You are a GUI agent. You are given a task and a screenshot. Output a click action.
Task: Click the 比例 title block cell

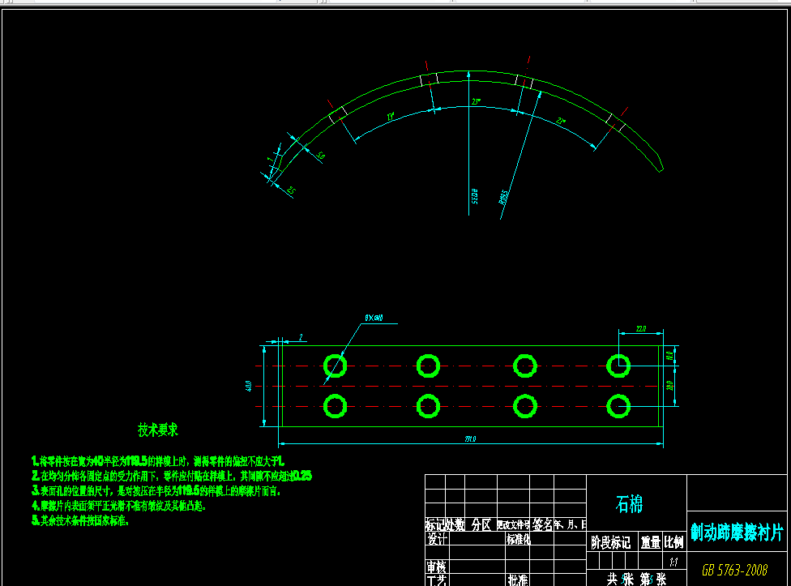click(674, 542)
